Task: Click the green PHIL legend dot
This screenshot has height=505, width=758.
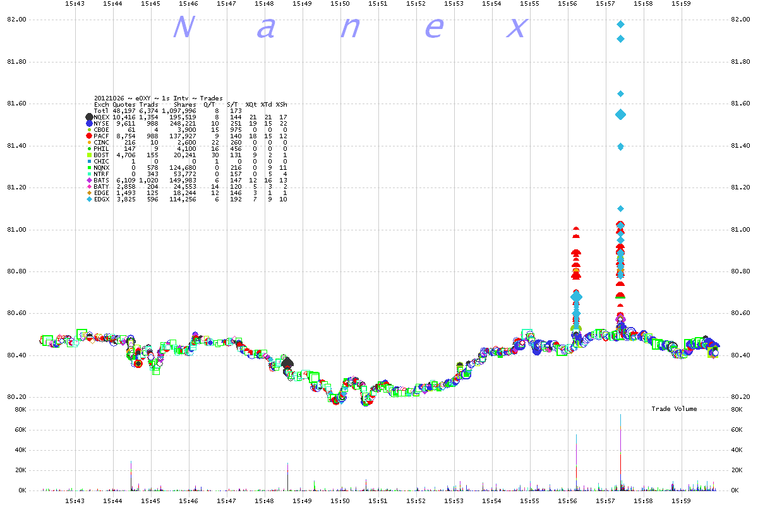Action: coord(88,148)
